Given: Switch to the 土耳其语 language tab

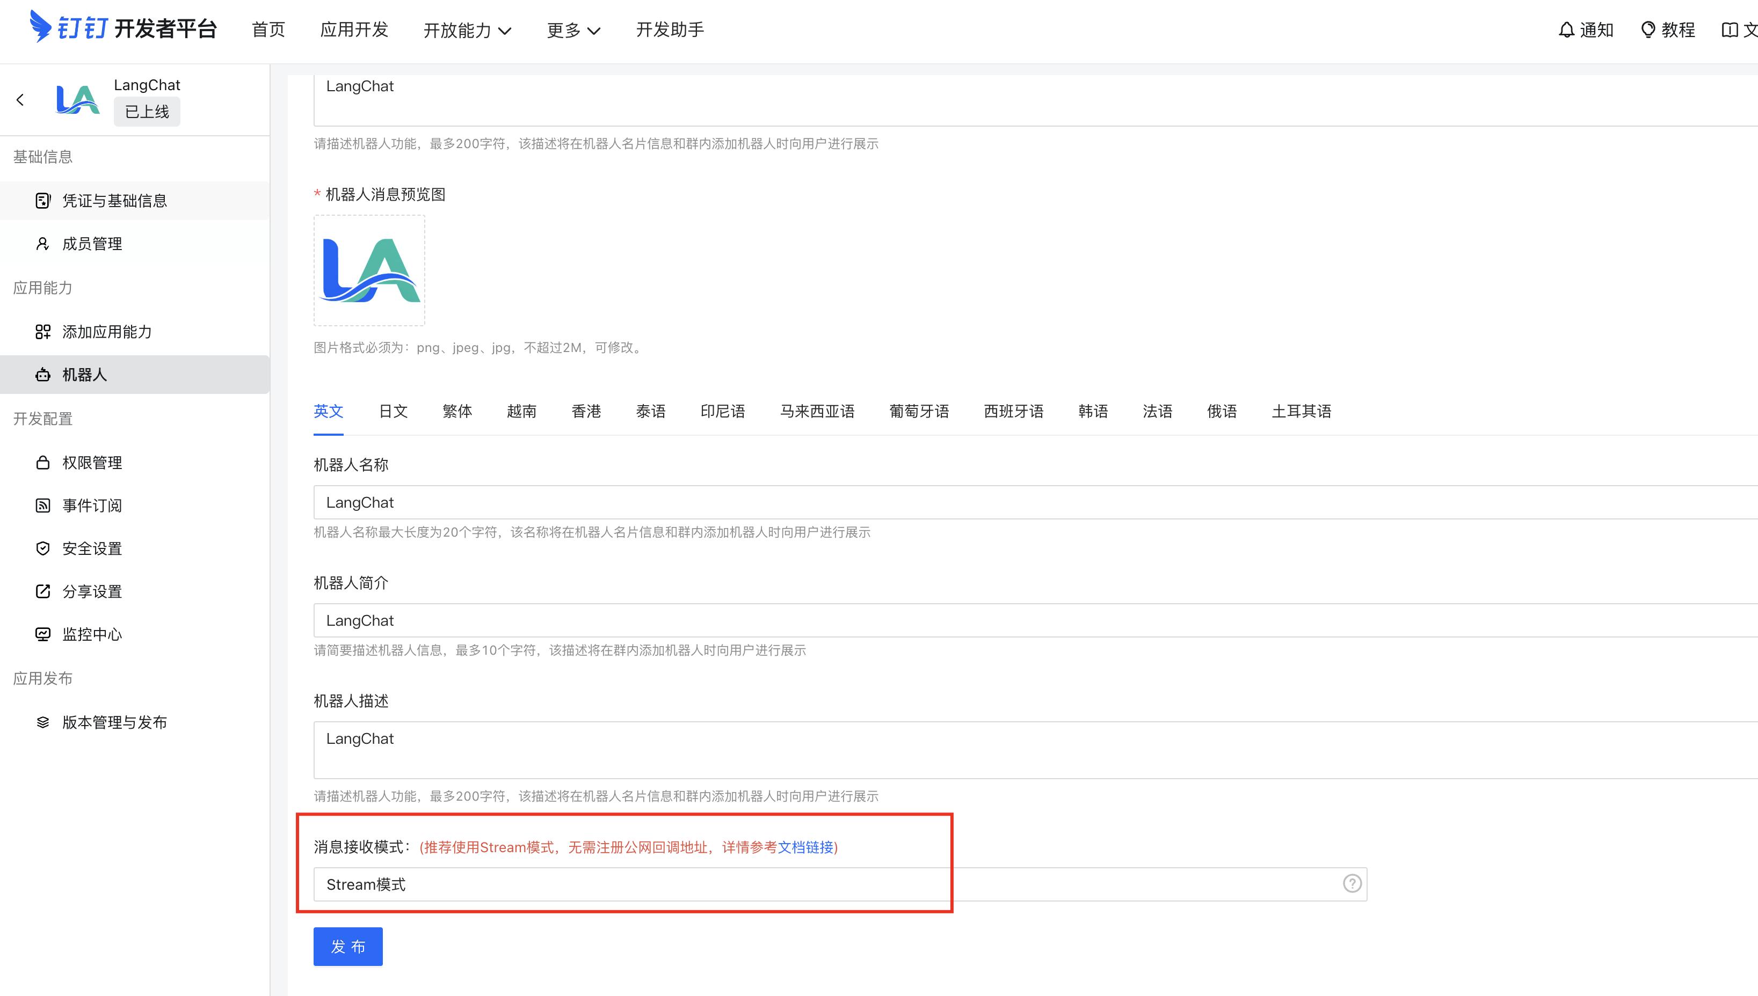Looking at the screenshot, I should (1301, 411).
